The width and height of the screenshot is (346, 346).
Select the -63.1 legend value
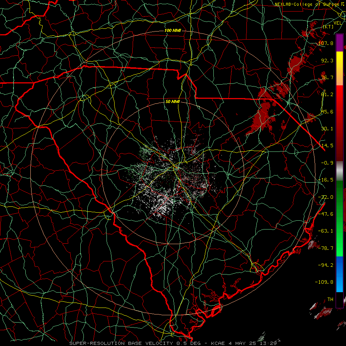(x=326, y=231)
